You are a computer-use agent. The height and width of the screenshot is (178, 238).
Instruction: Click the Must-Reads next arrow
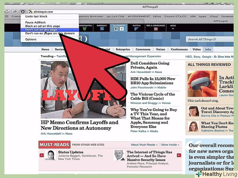click(179, 155)
